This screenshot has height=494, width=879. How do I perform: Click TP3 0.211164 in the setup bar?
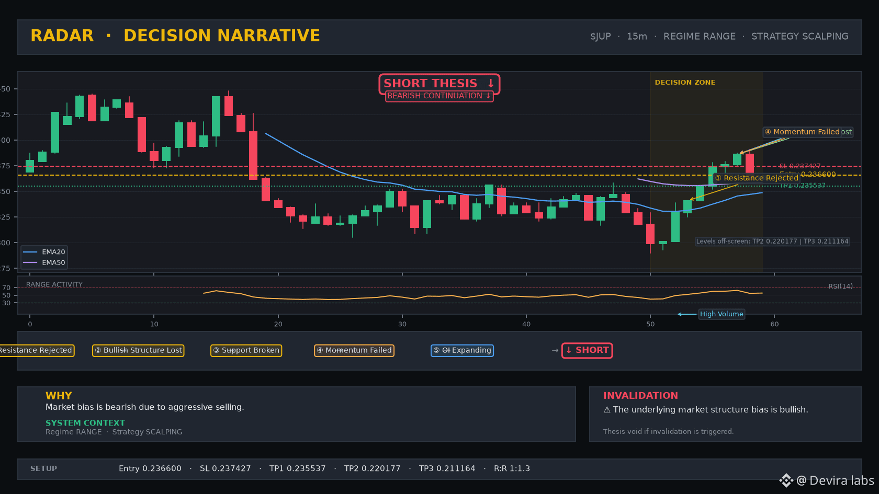coord(447,468)
